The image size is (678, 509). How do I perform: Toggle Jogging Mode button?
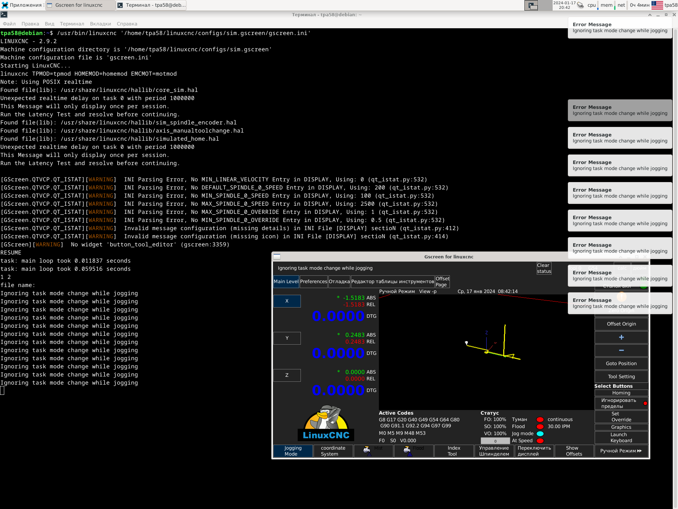click(293, 451)
